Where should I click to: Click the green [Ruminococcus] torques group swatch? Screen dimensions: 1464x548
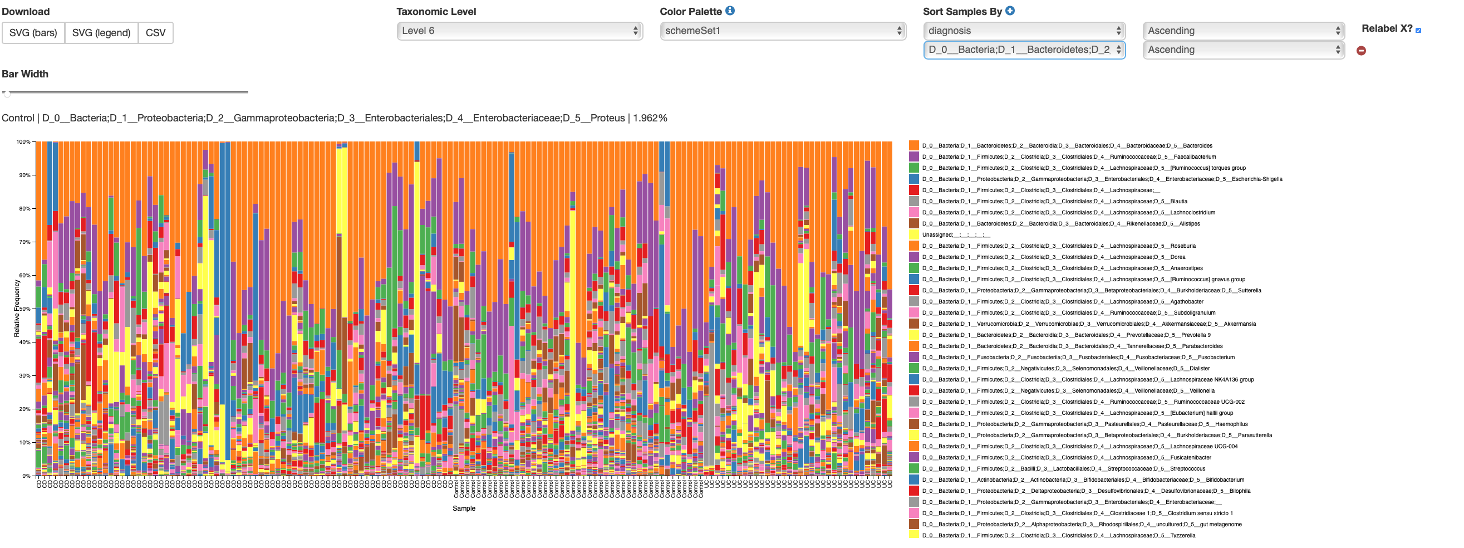pos(914,168)
